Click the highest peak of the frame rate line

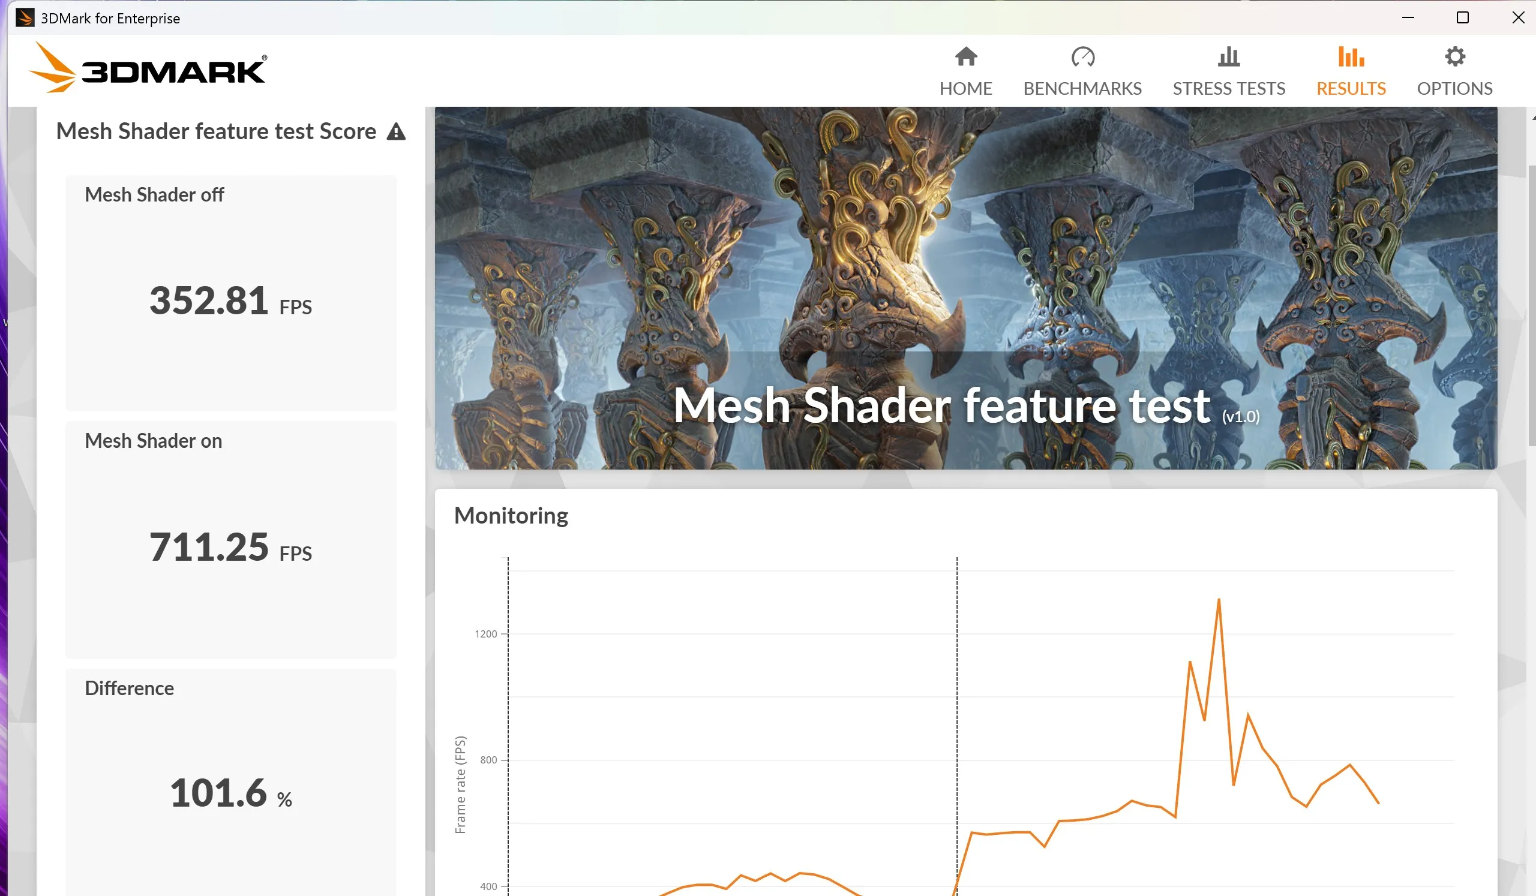point(1219,600)
